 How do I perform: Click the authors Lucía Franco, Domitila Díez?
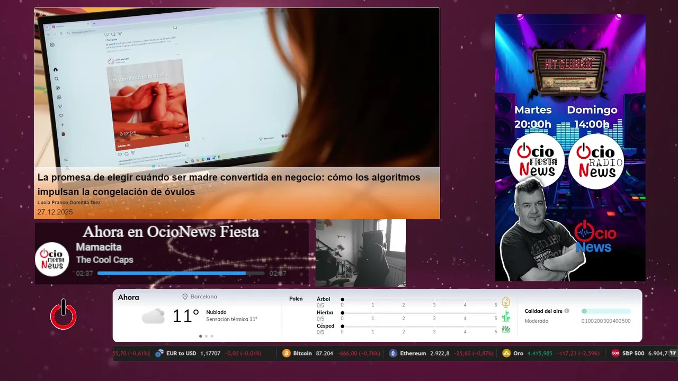click(69, 203)
